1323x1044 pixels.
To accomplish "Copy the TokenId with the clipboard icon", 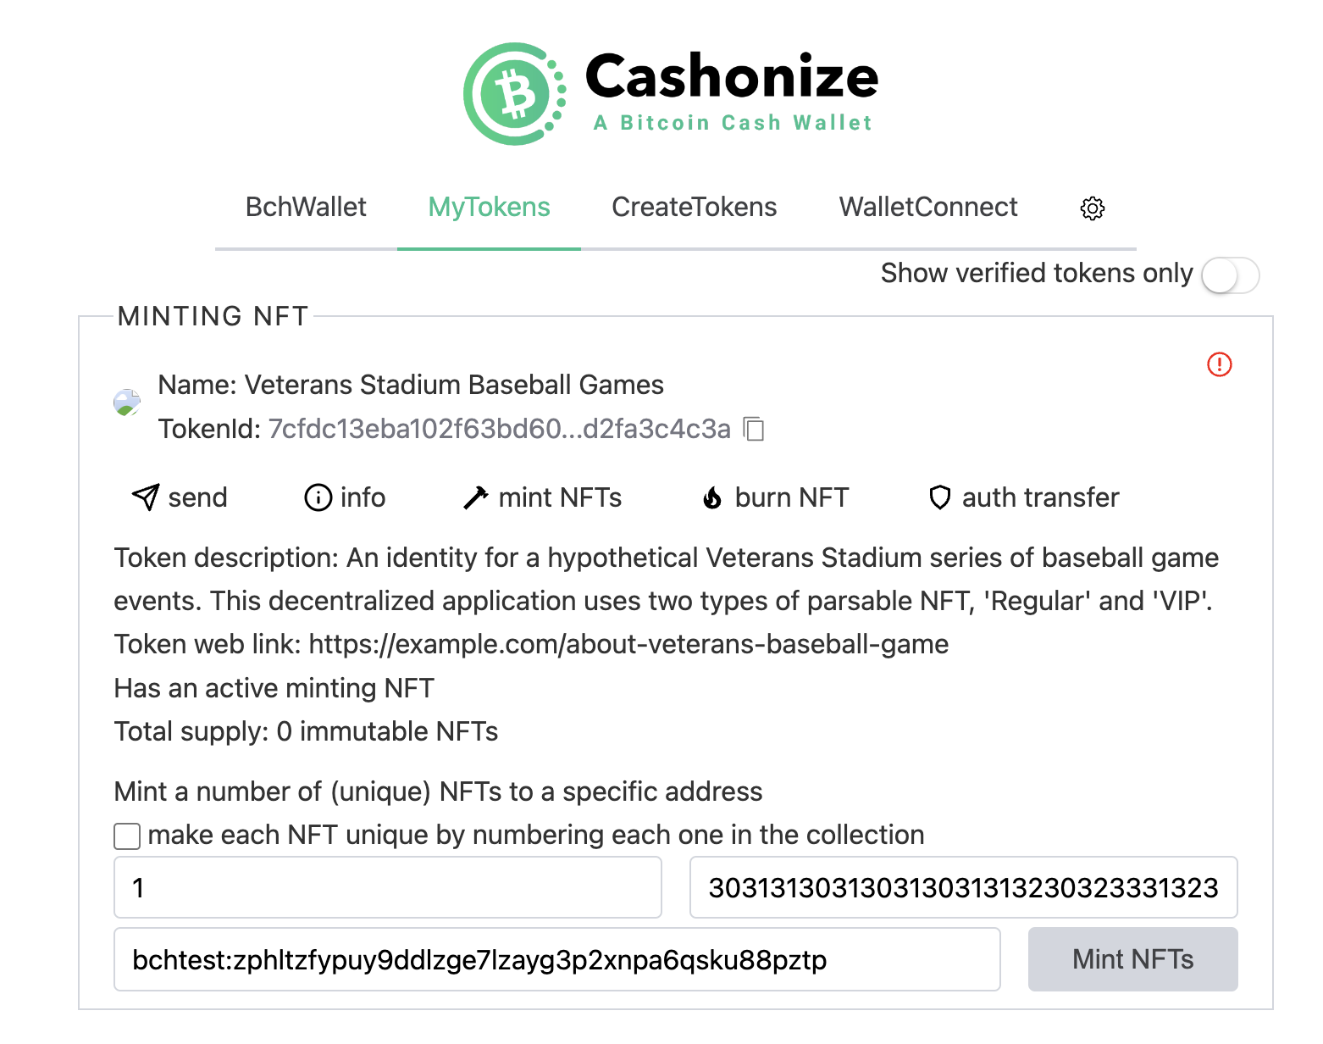I will [754, 429].
